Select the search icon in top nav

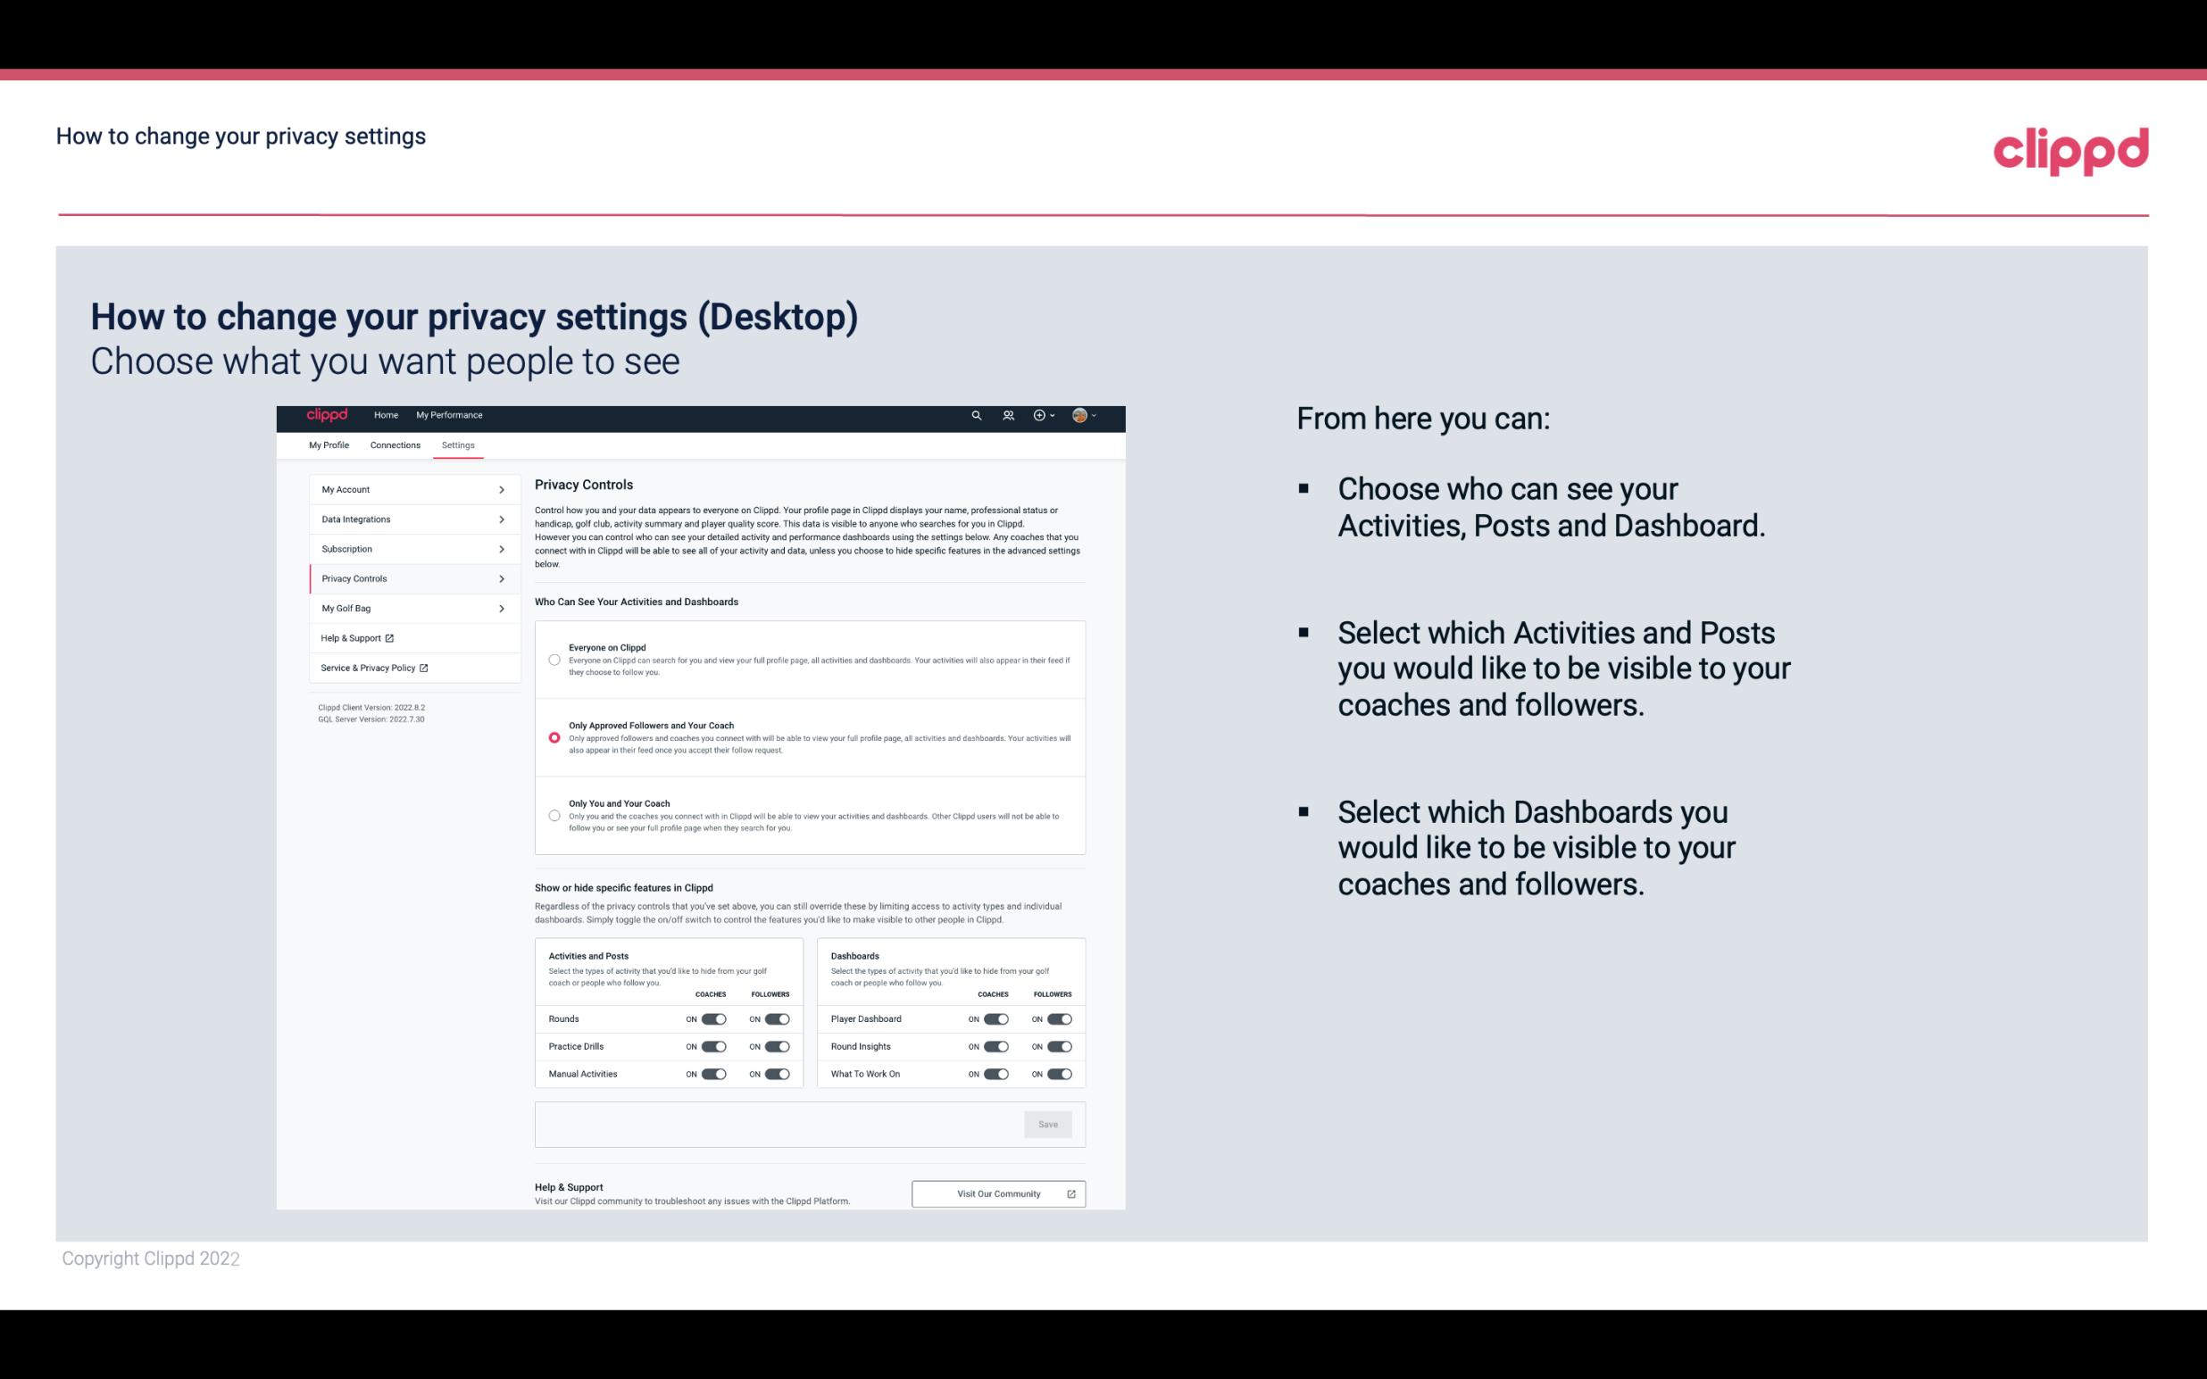tap(976, 415)
